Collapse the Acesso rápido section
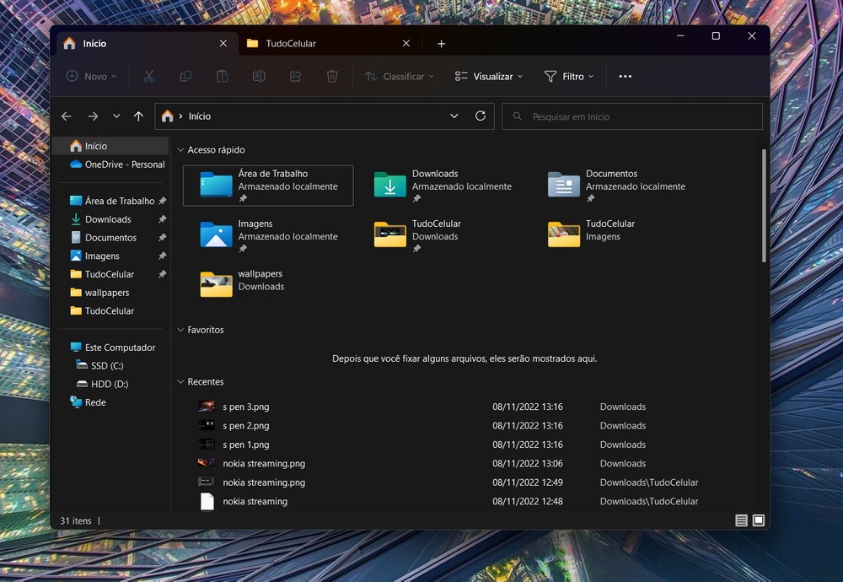Viewport: 843px width, 582px height. (180, 150)
